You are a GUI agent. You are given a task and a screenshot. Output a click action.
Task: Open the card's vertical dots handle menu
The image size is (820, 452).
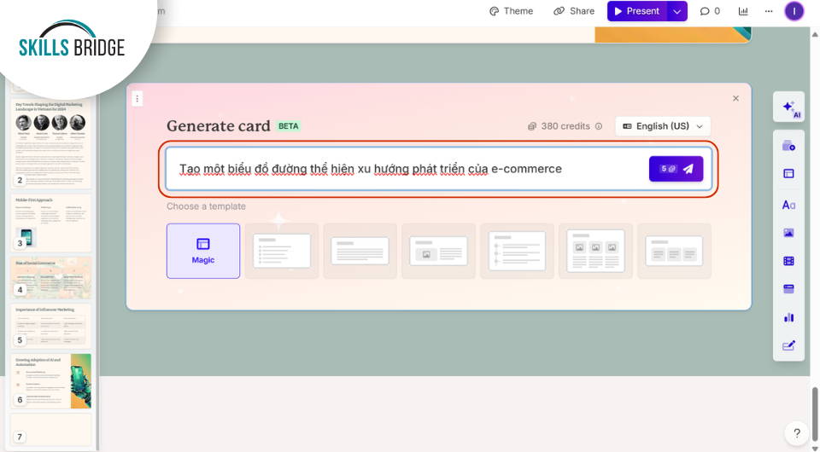click(x=137, y=98)
